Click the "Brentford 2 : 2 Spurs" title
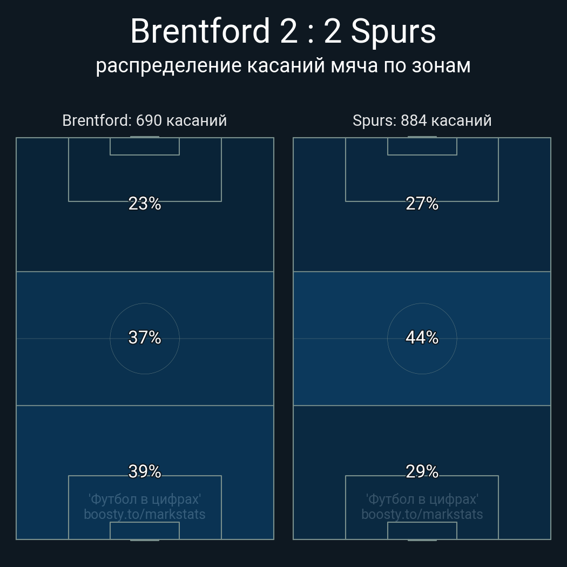567x567 pixels. (x=283, y=31)
